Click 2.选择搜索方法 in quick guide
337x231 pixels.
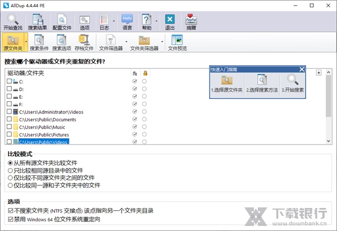(x=262, y=84)
